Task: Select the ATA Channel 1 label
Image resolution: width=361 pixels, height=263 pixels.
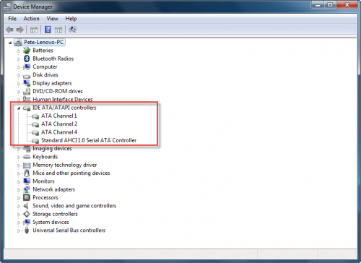Action: pos(59,116)
